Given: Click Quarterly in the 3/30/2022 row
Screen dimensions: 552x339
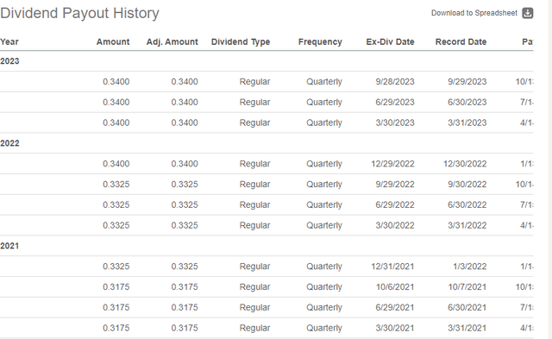Looking at the screenshot, I should (x=324, y=225).
